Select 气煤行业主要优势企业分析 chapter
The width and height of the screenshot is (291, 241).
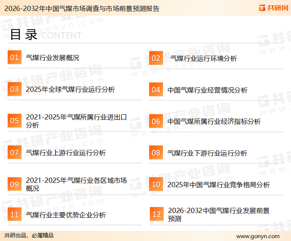point(66,215)
